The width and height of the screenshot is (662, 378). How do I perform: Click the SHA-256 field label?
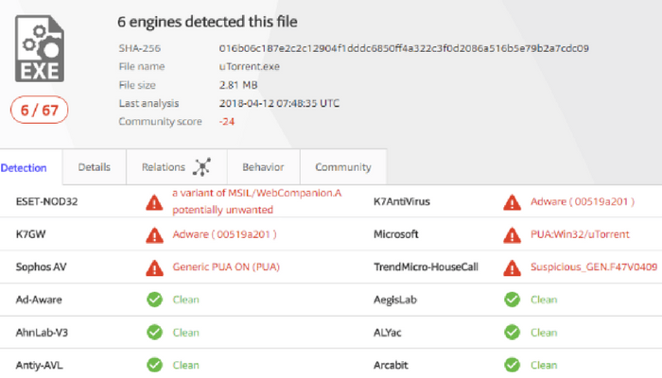[x=139, y=48]
